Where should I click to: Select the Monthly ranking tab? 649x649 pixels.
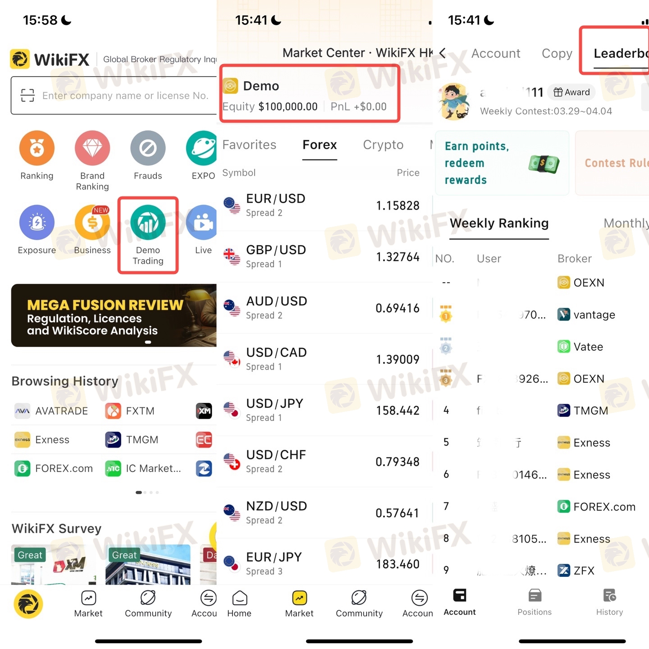[x=626, y=223]
